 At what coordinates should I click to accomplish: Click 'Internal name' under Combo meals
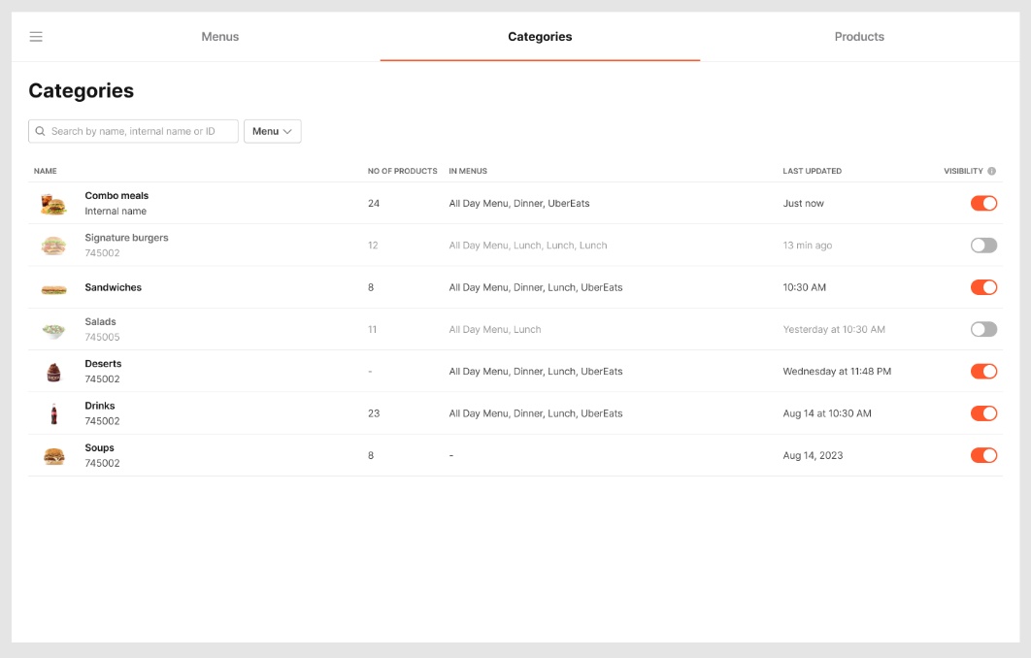point(116,211)
